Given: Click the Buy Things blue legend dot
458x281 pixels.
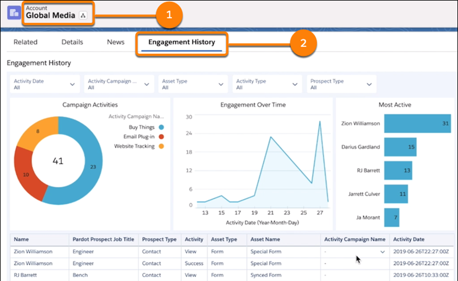Looking at the screenshot, I should tap(162, 127).
